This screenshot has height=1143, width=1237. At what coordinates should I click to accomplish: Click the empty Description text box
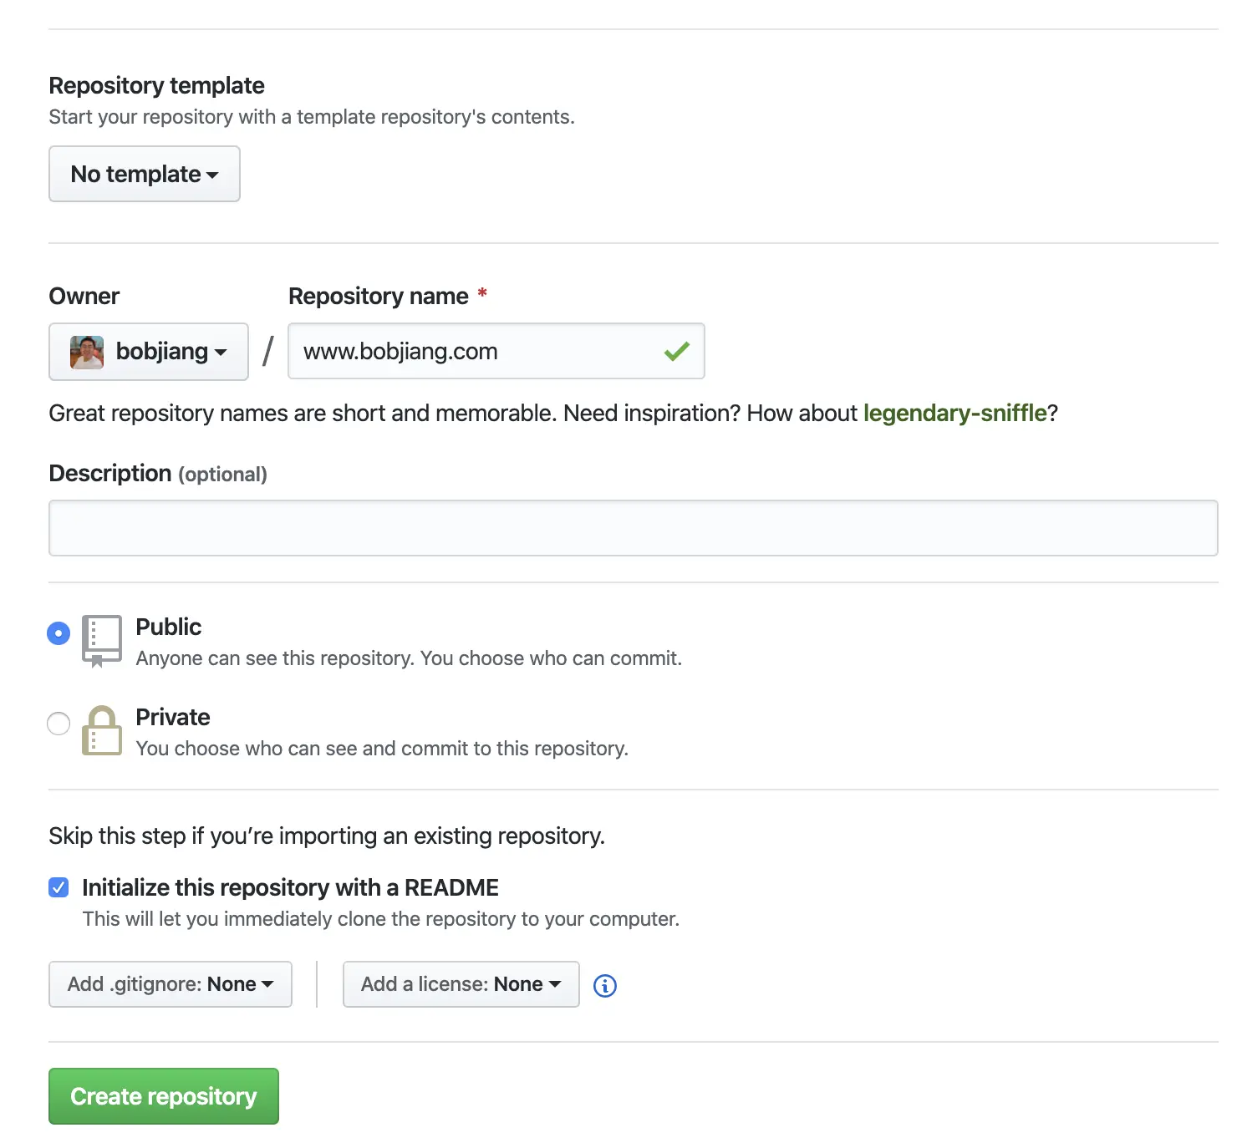(634, 527)
